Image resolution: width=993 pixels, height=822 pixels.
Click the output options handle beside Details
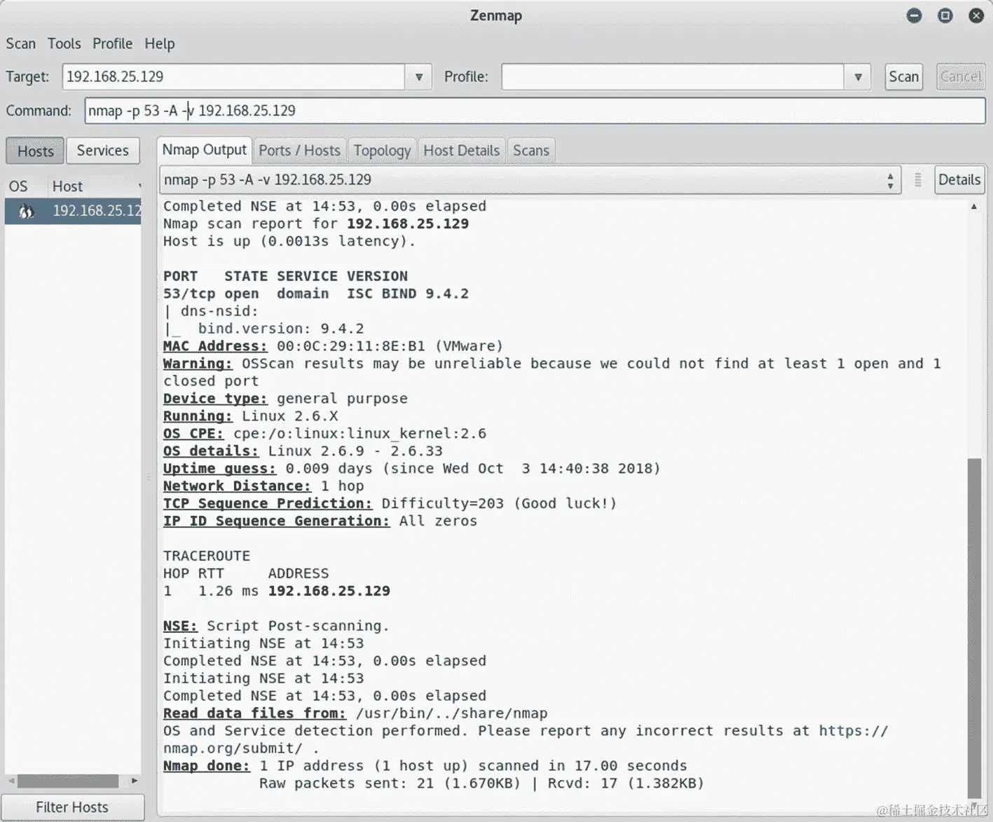(917, 180)
